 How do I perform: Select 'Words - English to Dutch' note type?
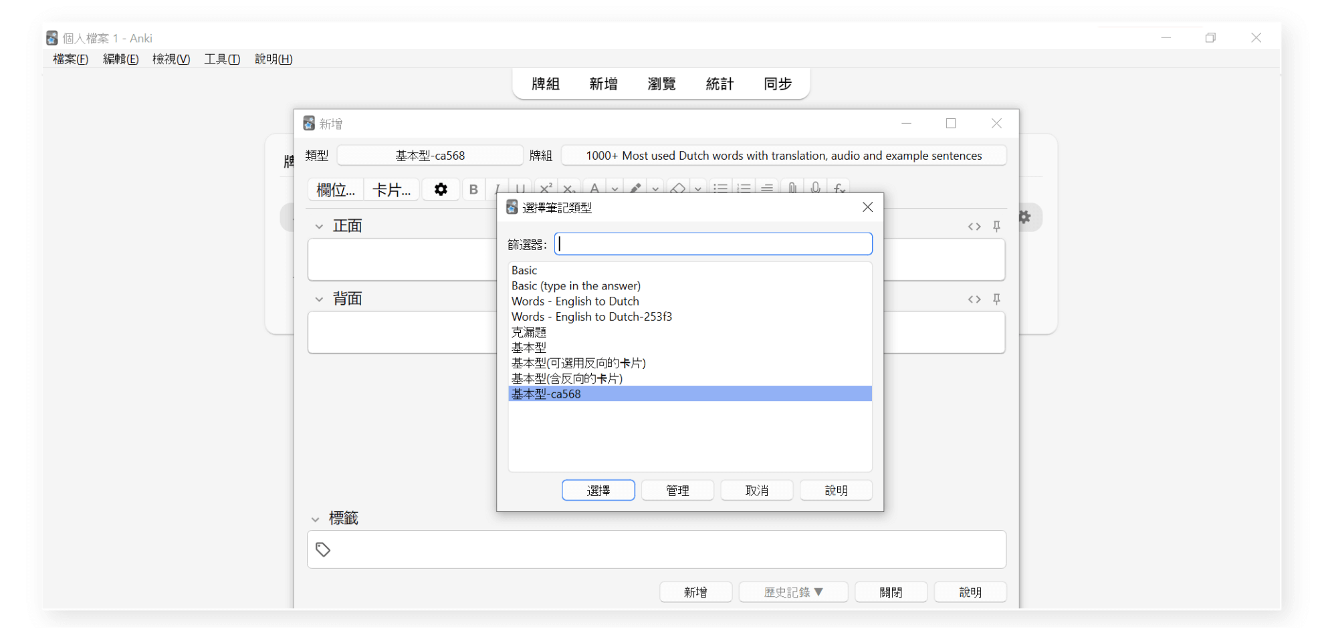click(x=575, y=301)
